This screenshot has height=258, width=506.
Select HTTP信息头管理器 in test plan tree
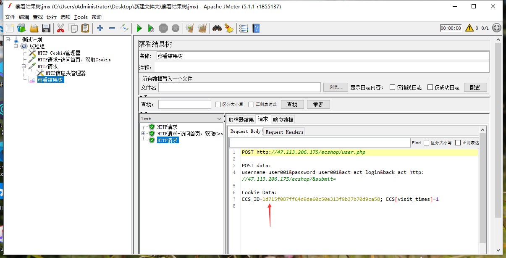click(x=66, y=73)
